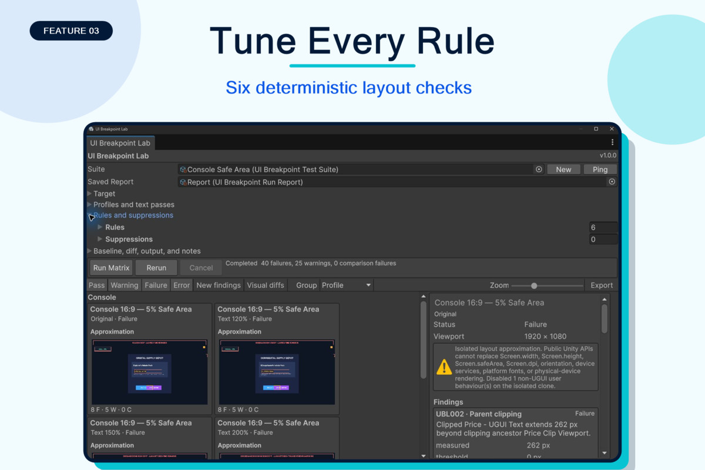Click the Report asset icon in Saved Report
705x470 pixels.
click(183, 182)
